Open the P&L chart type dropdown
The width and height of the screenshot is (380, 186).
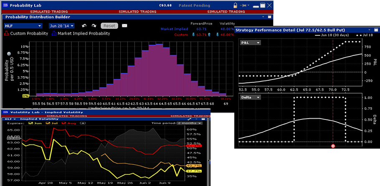coord(250,43)
